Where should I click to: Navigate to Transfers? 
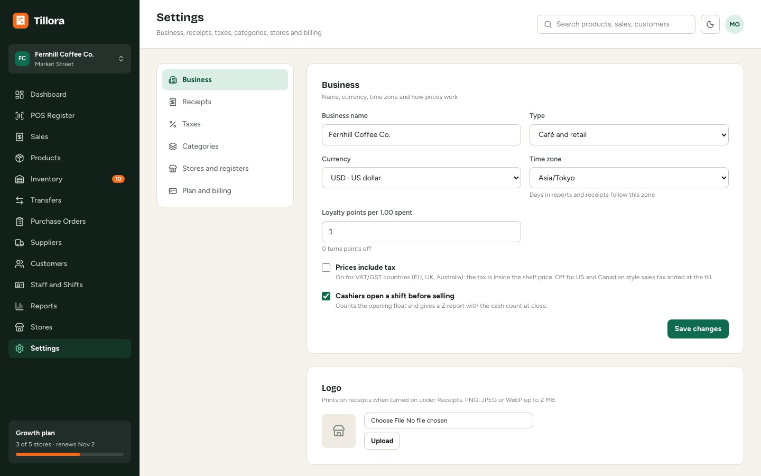coord(70,200)
